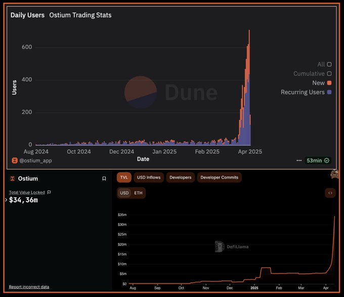The height and width of the screenshot is (297, 344).
Task: Click the Ostium logo icon beside protocol name
Action: pyautogui.click(x=13, y=179)
